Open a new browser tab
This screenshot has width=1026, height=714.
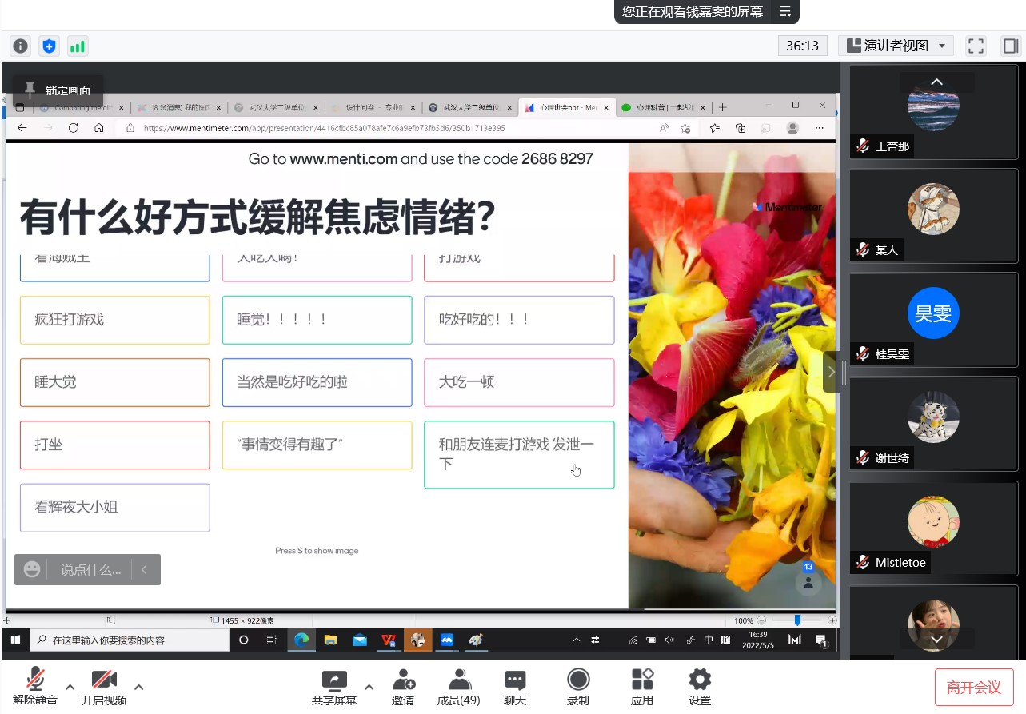[723, 107]
